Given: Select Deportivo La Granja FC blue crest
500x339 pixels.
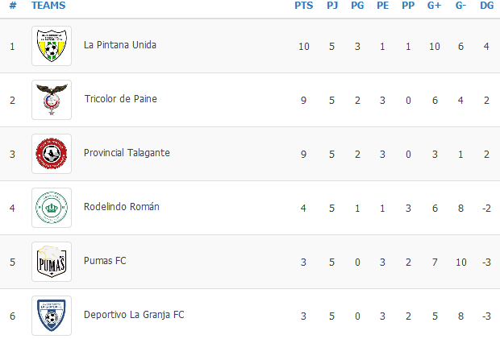Looking at the screenshot, I should pyautogui.click(x=52, y=316).
